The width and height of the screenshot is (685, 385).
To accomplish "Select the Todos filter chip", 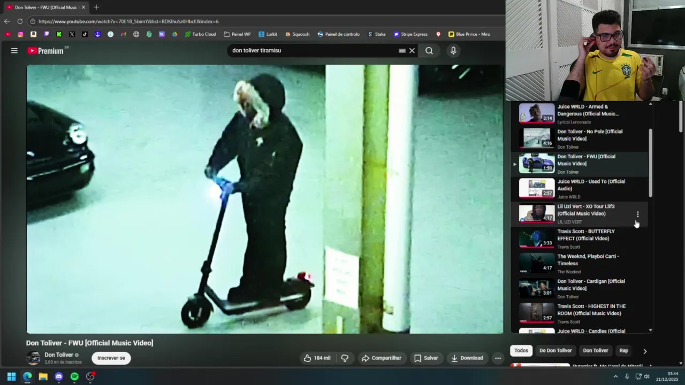I will 521,351.
